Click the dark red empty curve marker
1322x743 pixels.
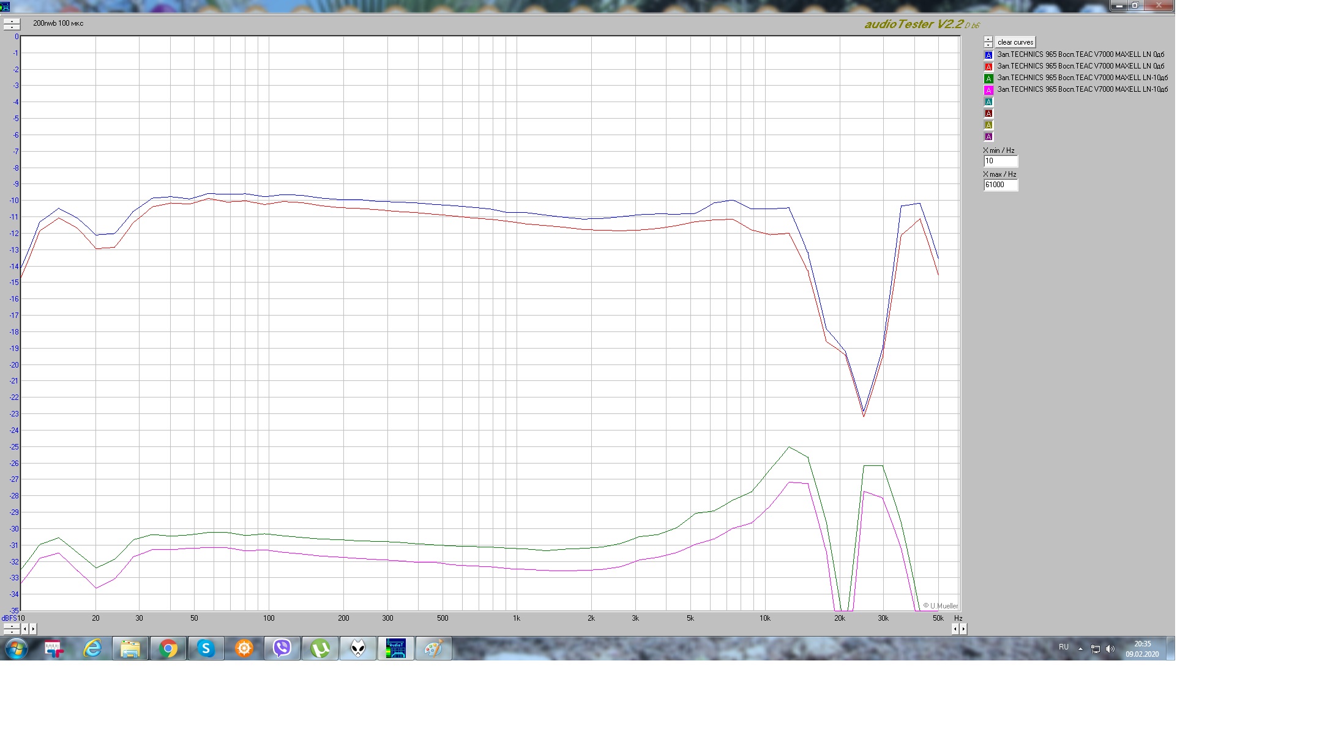tap(988, 113)
